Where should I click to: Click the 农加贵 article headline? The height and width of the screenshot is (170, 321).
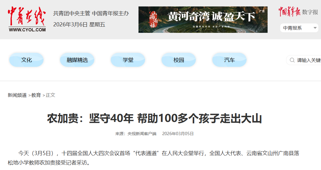154,119
